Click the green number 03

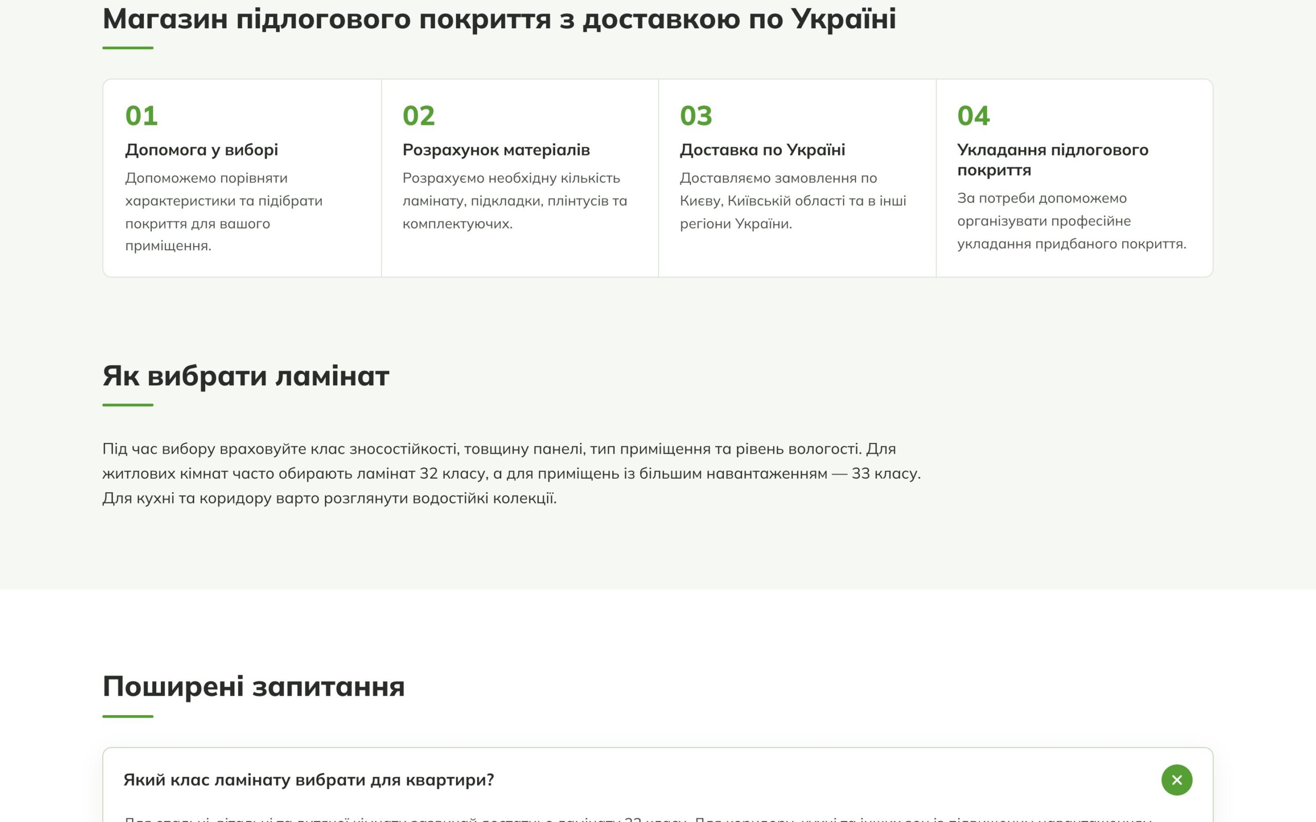pyautogui.click(x=696, y=116)
